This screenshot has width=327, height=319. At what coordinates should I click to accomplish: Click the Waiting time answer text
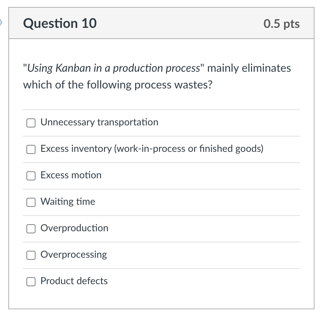[67, 202]
